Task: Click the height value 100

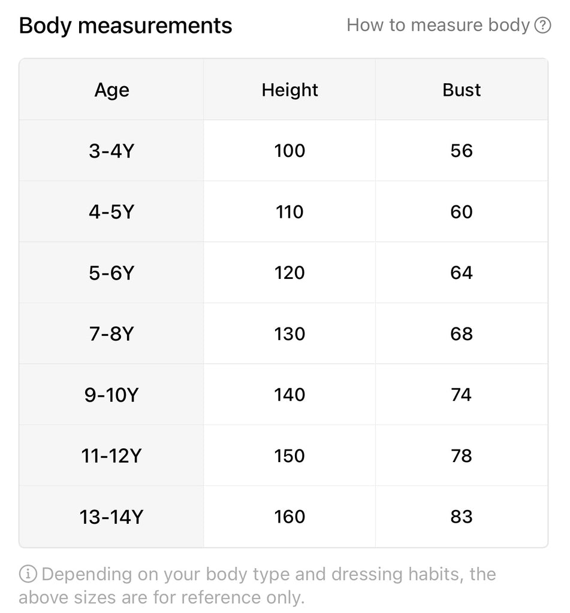Action: click(289, 151)
